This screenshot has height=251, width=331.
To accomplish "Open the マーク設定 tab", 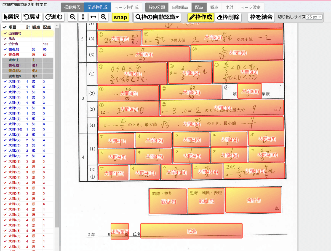I will click(x=250, y=7).
